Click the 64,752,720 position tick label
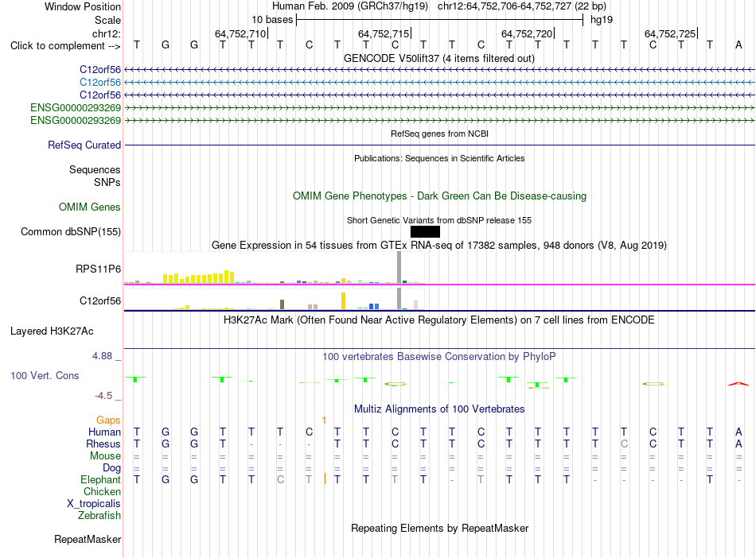 point(527,33)
